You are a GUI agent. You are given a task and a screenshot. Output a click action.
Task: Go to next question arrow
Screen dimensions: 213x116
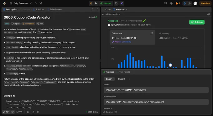[x=36, y=3]
